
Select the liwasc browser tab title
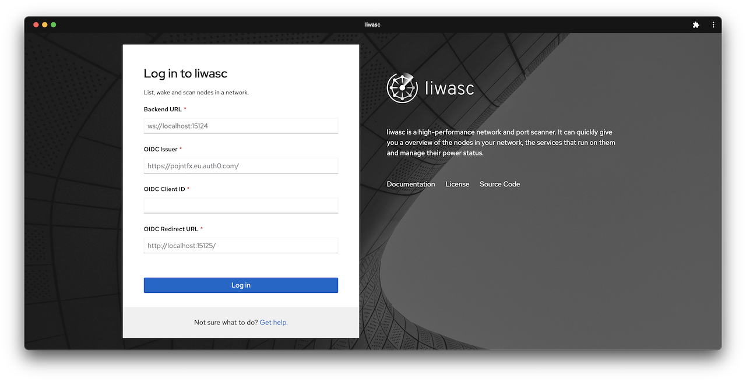(x=372, y=24)
